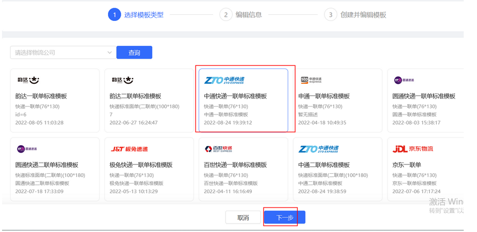Click the timestamp 2022-08-24 19:39:12
The height and width of the screenshot is (232, 477).
pyautogui.click(x=228, y=123)
